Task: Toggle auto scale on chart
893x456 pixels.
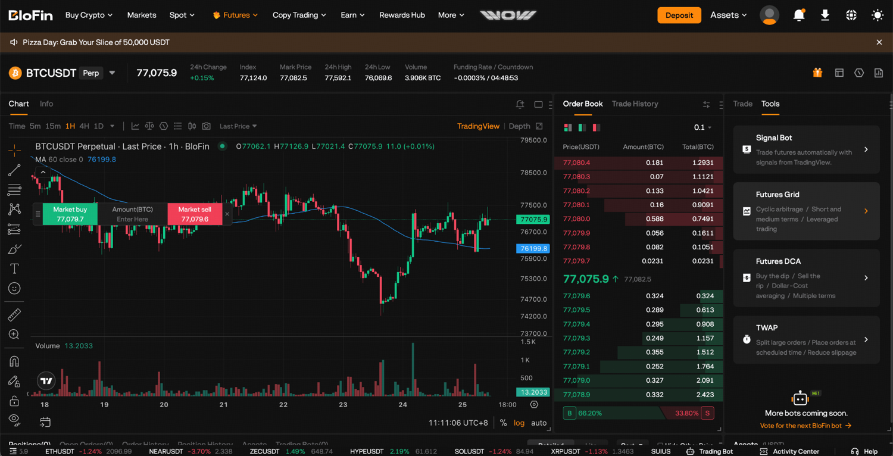Action: point(539,423)
